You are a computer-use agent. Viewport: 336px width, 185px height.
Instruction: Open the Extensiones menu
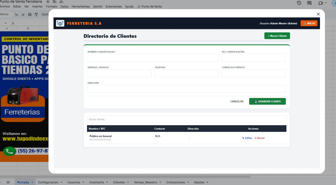(x=114, y=6)
